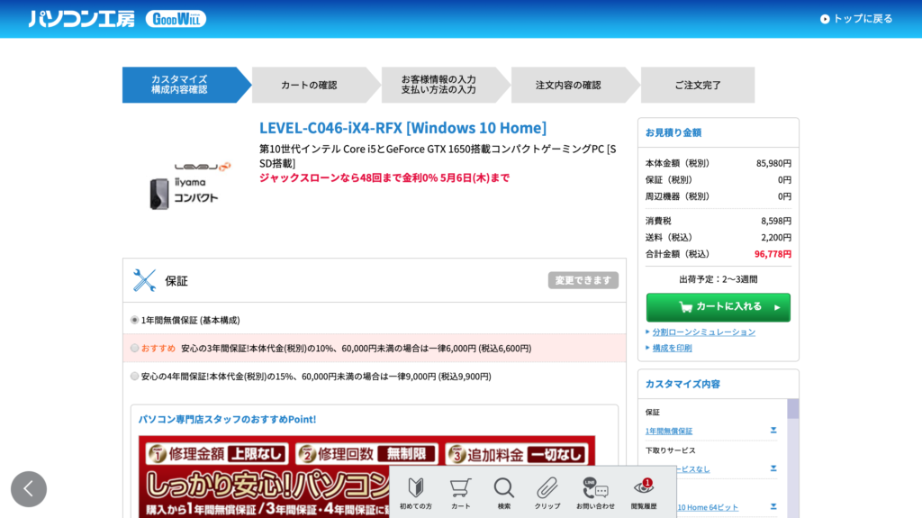Open 閲覧履歴 eye icon
Screen dimensions: 922x518
click(x=643, y=493)
